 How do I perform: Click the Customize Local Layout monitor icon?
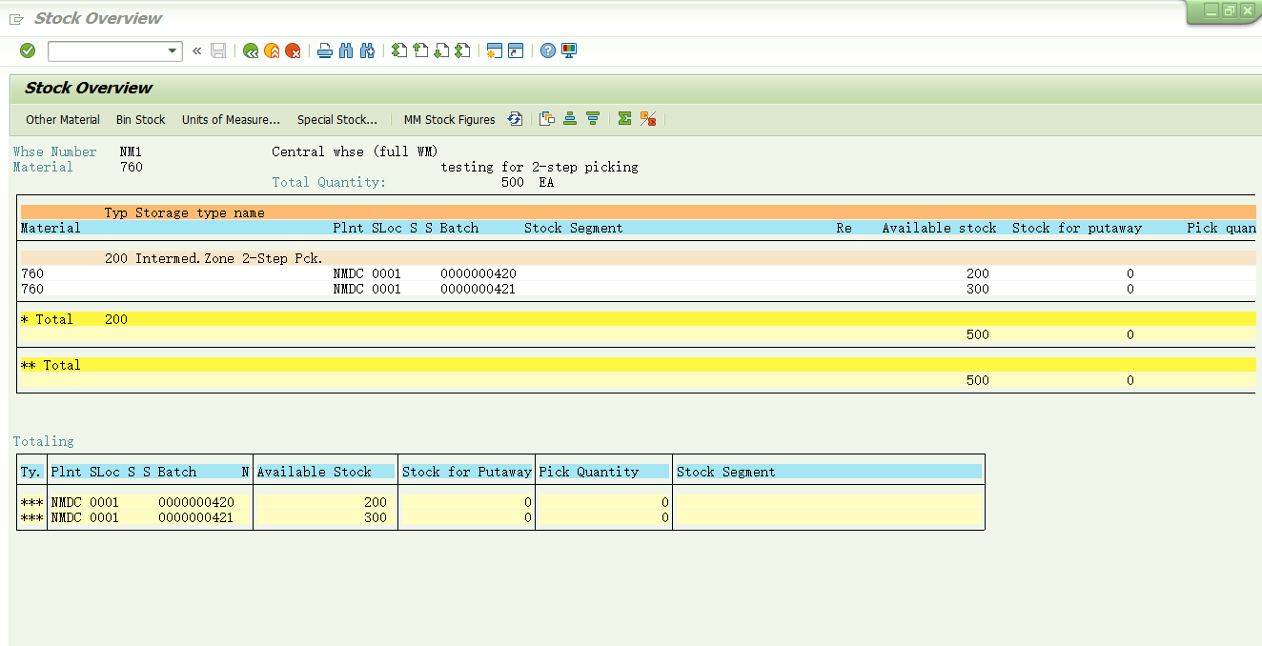[569, 50]
